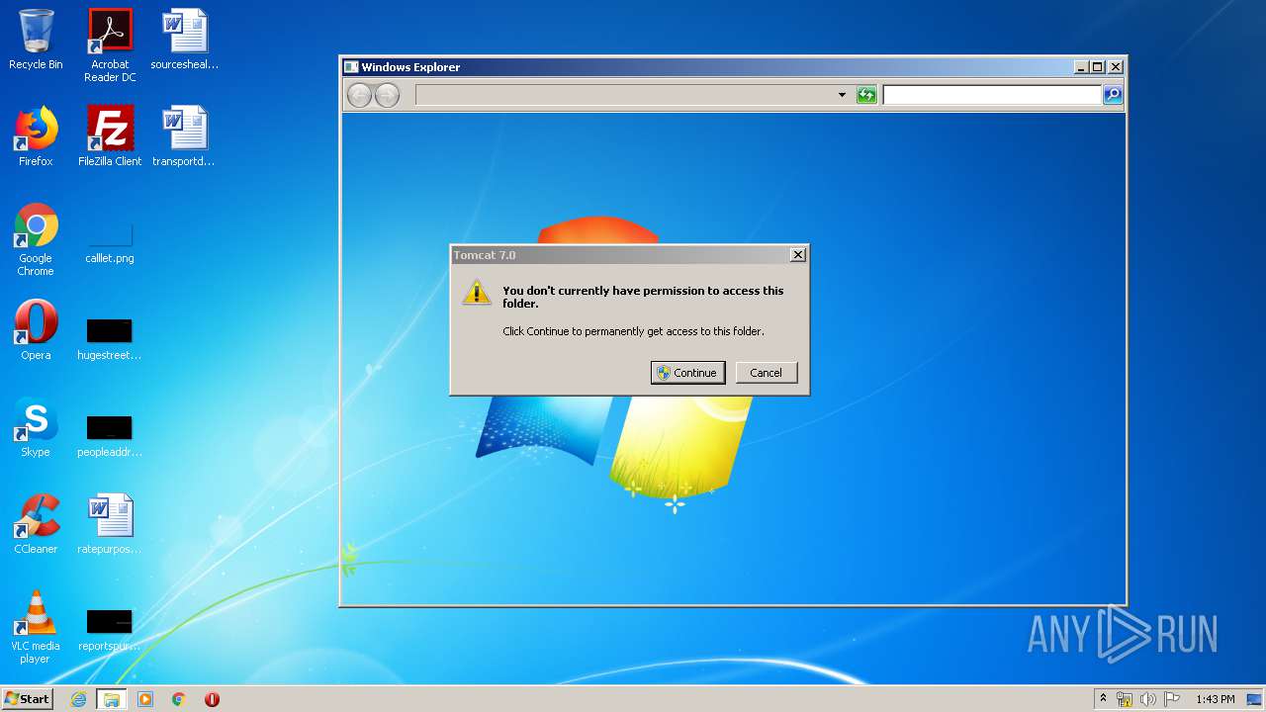
Task: Launch Acrobat Reader DC shortcut
Action: click(x=110, y=44)
